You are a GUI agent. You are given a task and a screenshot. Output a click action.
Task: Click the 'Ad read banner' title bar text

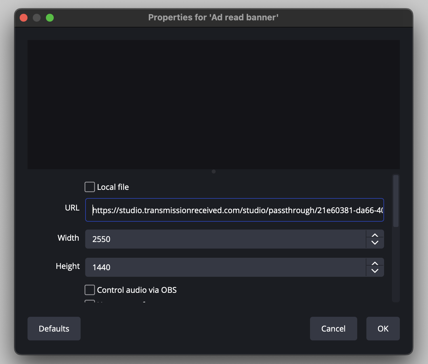[213, 17]
